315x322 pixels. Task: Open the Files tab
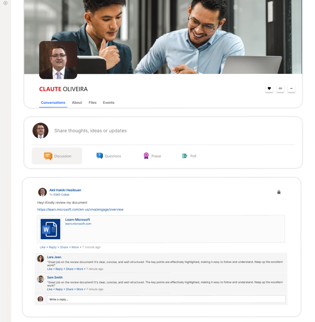point(92,103)
